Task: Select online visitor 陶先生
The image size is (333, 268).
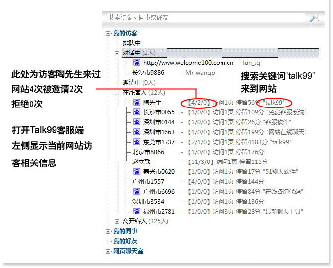Action: pyautogui.click(x=152, y=103)
